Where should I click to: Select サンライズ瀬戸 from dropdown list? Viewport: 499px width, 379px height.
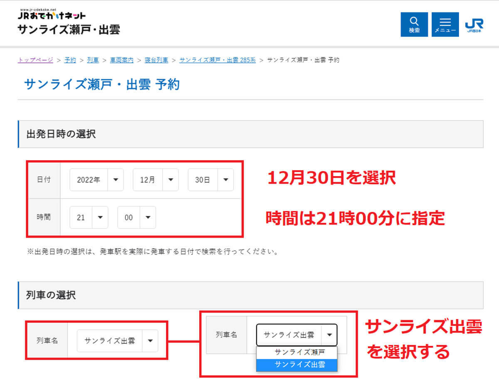tap(297, 352)
